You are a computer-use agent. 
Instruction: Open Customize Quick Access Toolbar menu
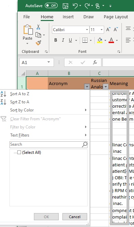[110, 6]
